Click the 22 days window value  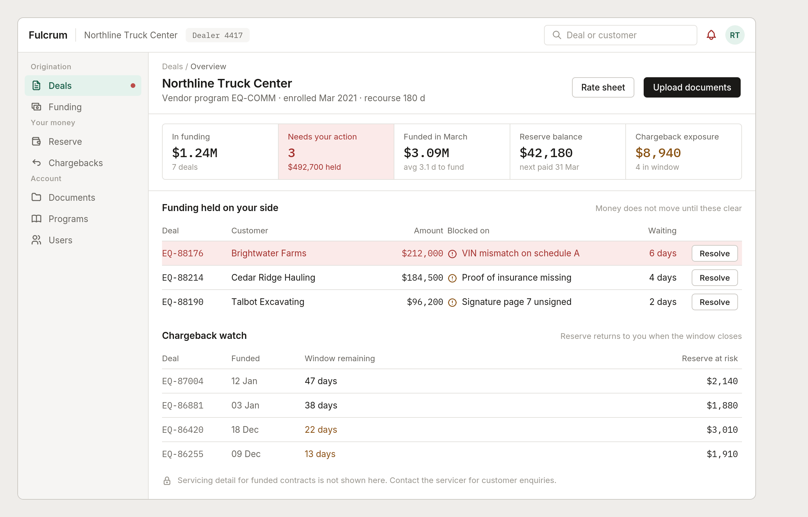click(321, 430)
